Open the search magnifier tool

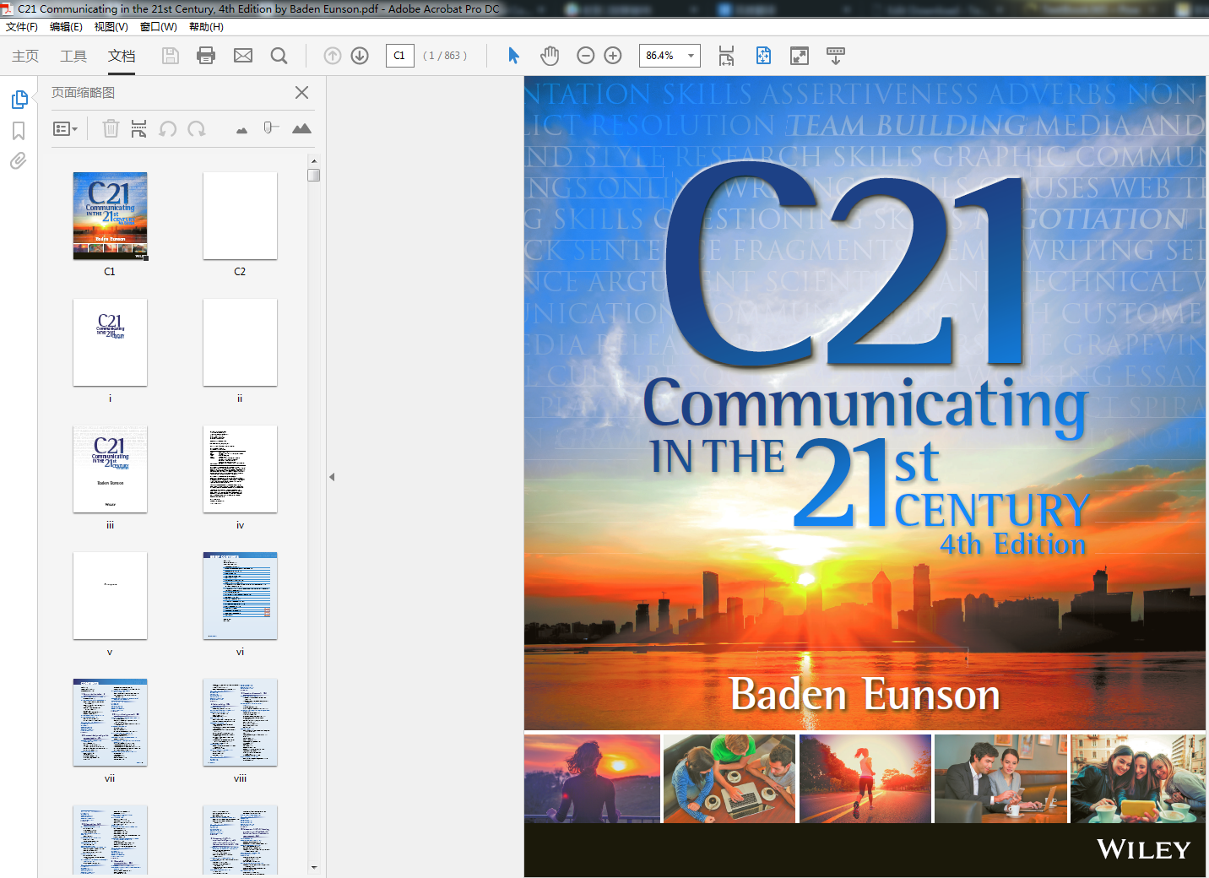279,56
